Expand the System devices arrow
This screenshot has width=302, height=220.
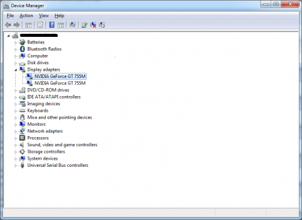[x=16, y=159]
